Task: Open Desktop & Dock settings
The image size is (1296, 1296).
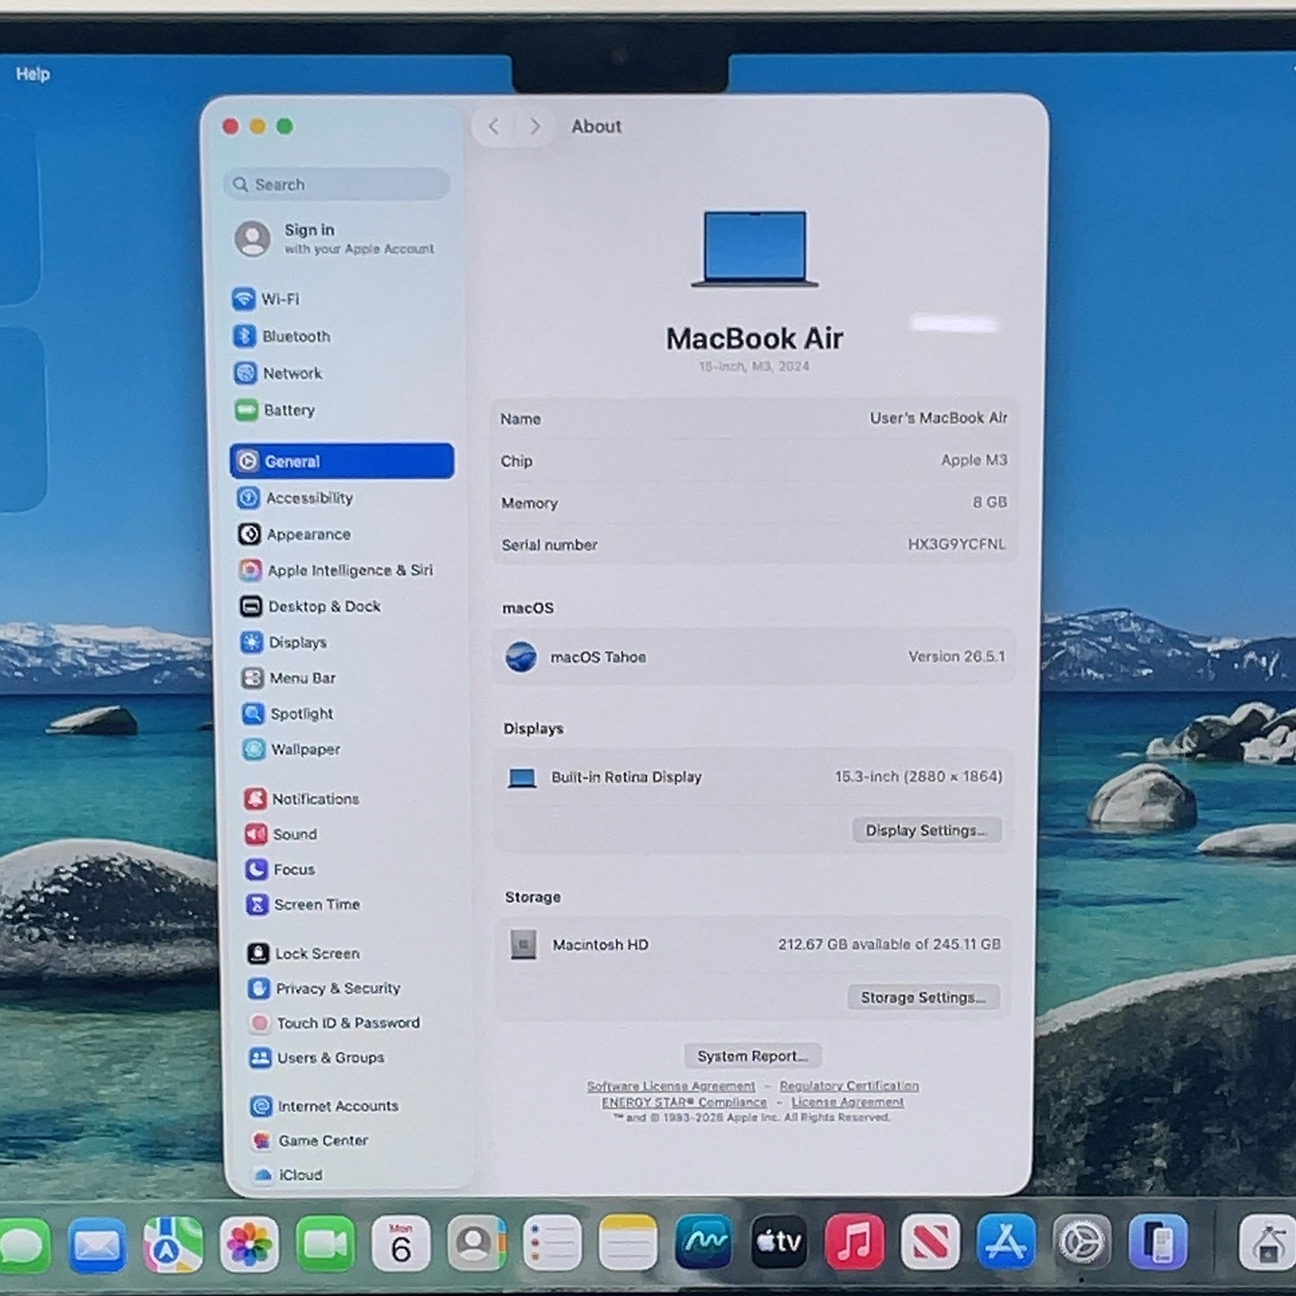Action: pos(310,606)
